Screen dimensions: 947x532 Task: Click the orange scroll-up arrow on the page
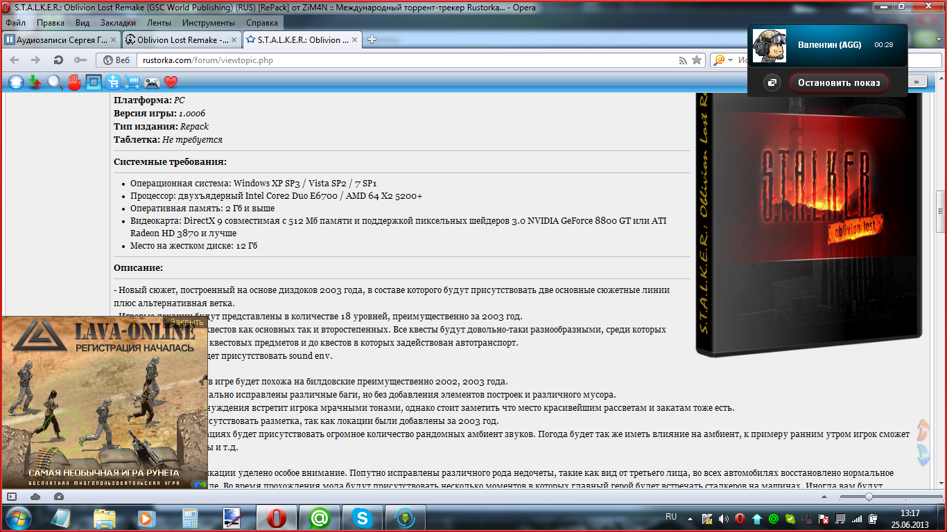(x=923, y=429)
